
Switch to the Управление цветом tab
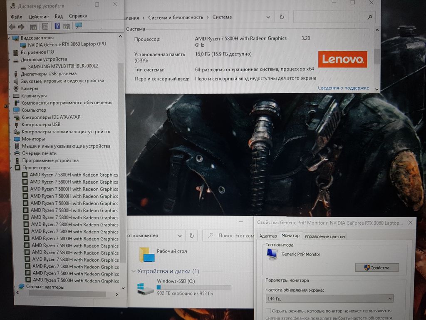pos(324,236)
